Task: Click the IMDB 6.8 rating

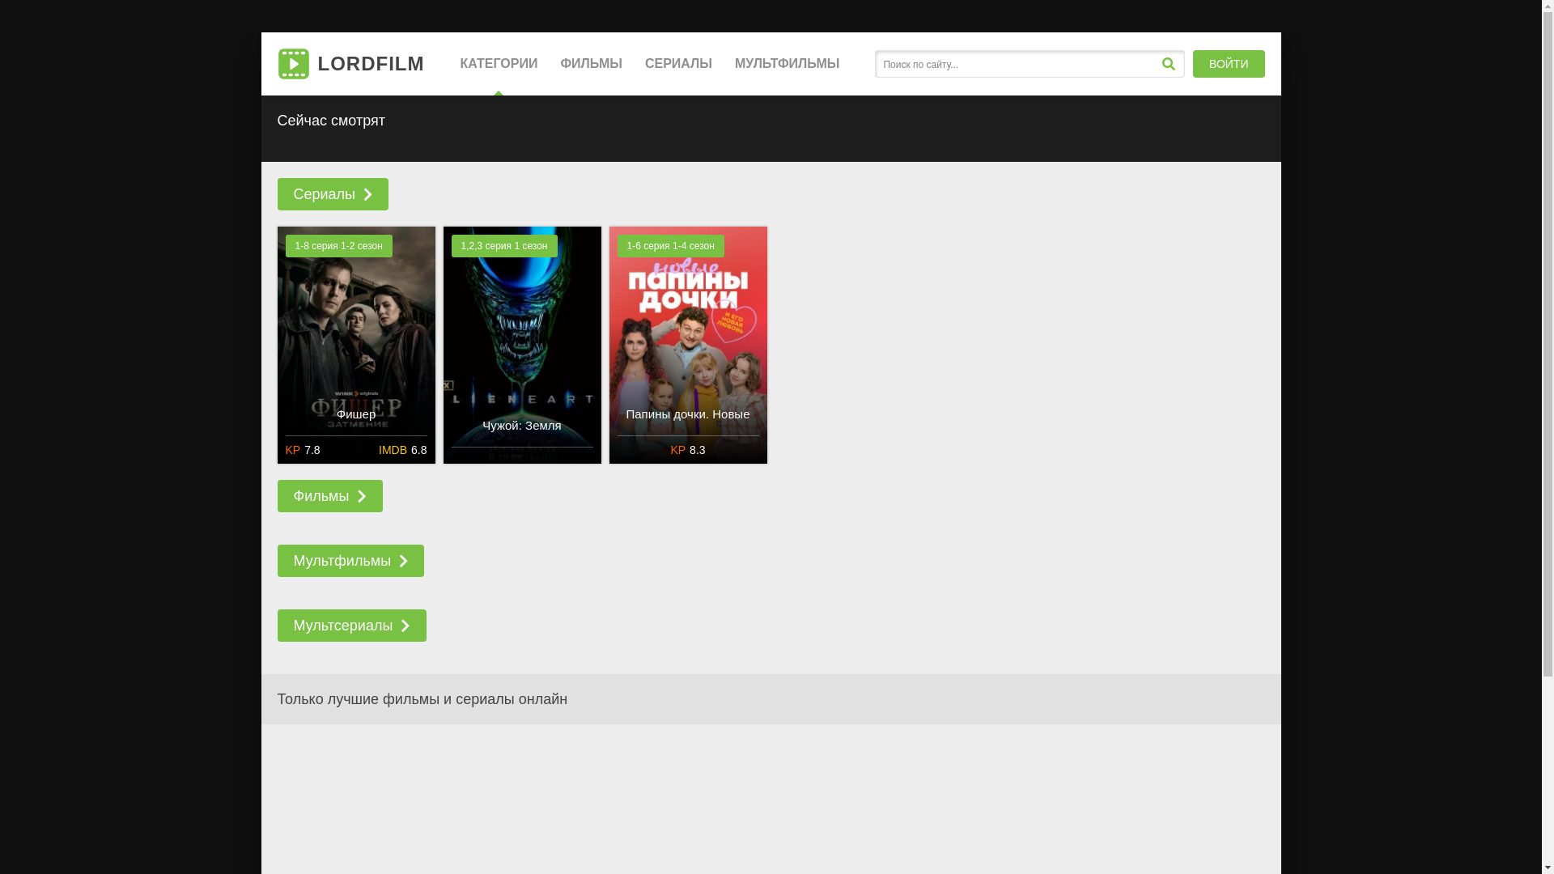Action: [x=402, y=450]
